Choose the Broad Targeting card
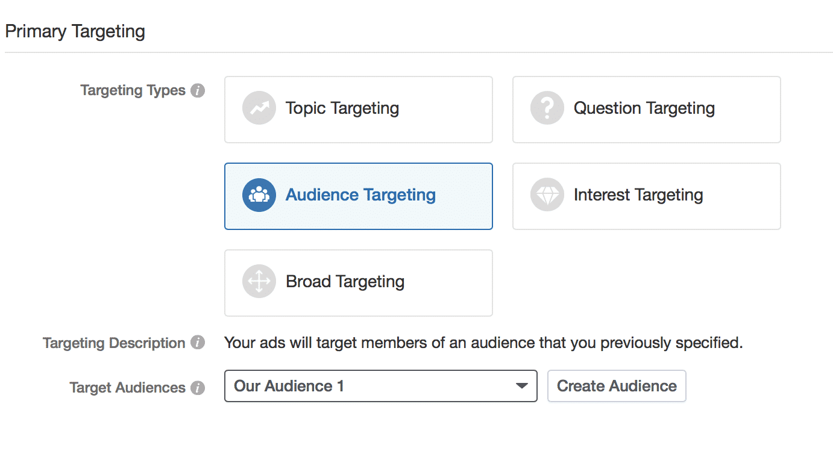Viewport: 833px width, 460px height. pos(359,283)
